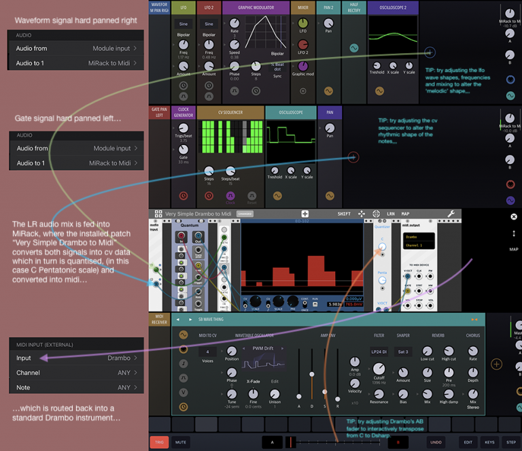Click MAP in the MiRack toolbar next to LRN

click(x=405, y=214)
